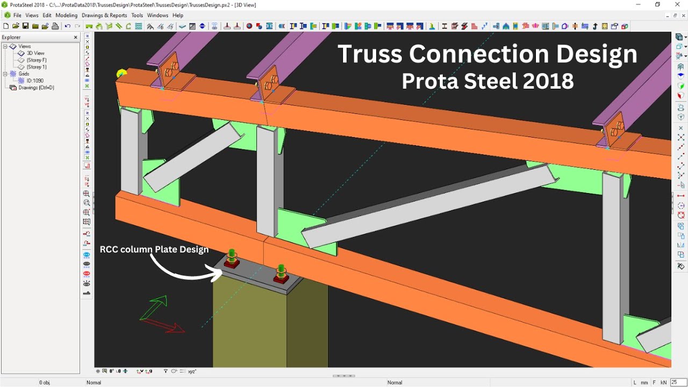Click the zoom out magnifier icon

pyautogui.click(x=87, y=203)
